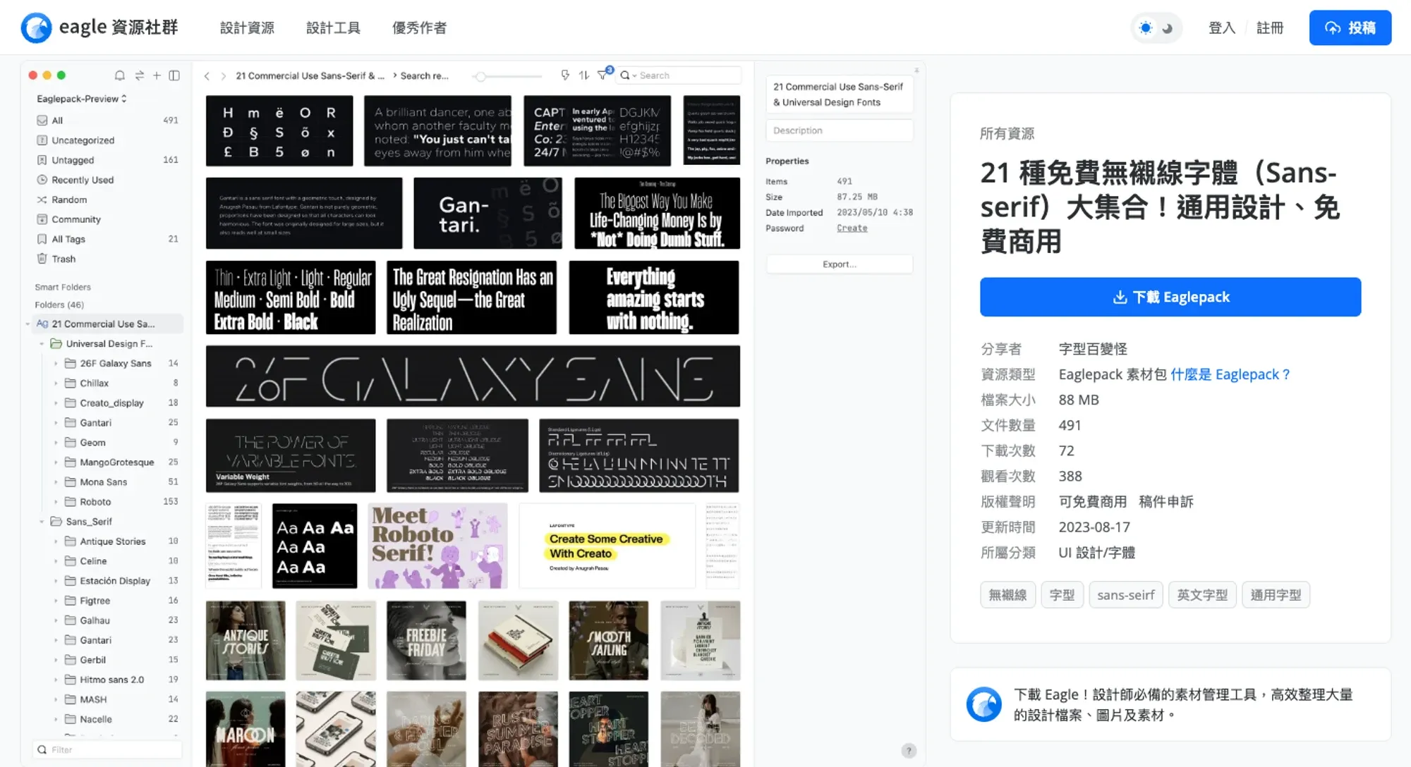Open the 什麼是 Eaglepack？ link

(1230, 374)
